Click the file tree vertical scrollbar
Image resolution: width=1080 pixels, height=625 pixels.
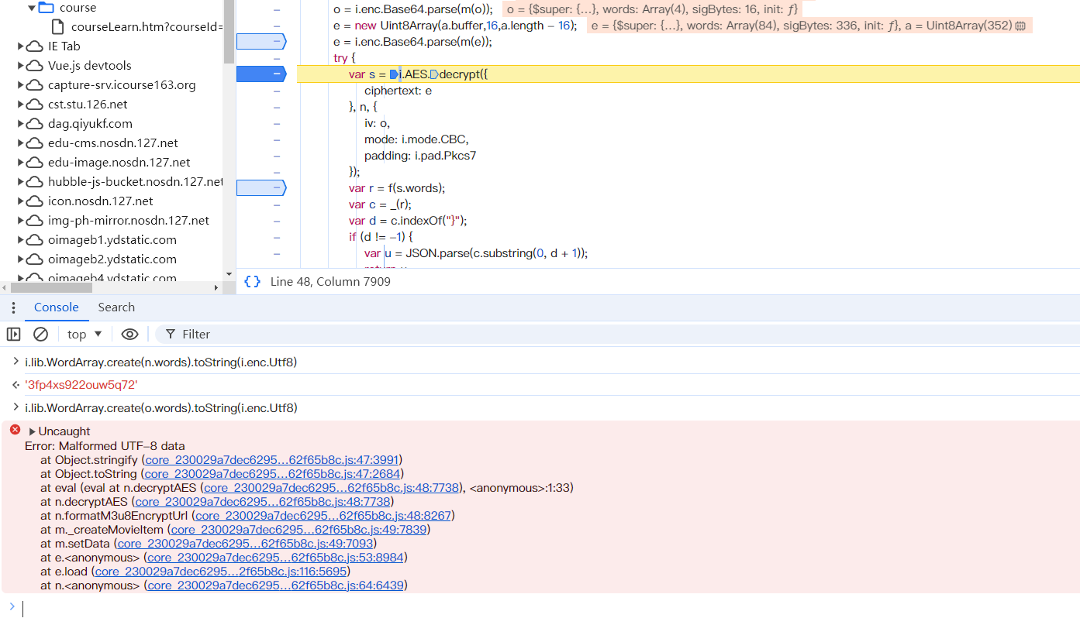point(229,33)
